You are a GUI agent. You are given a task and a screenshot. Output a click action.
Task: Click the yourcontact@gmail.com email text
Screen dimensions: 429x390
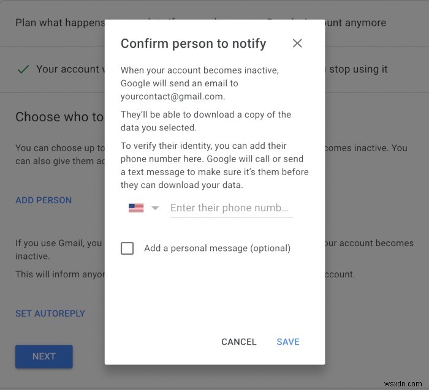[x=172, y=96]
